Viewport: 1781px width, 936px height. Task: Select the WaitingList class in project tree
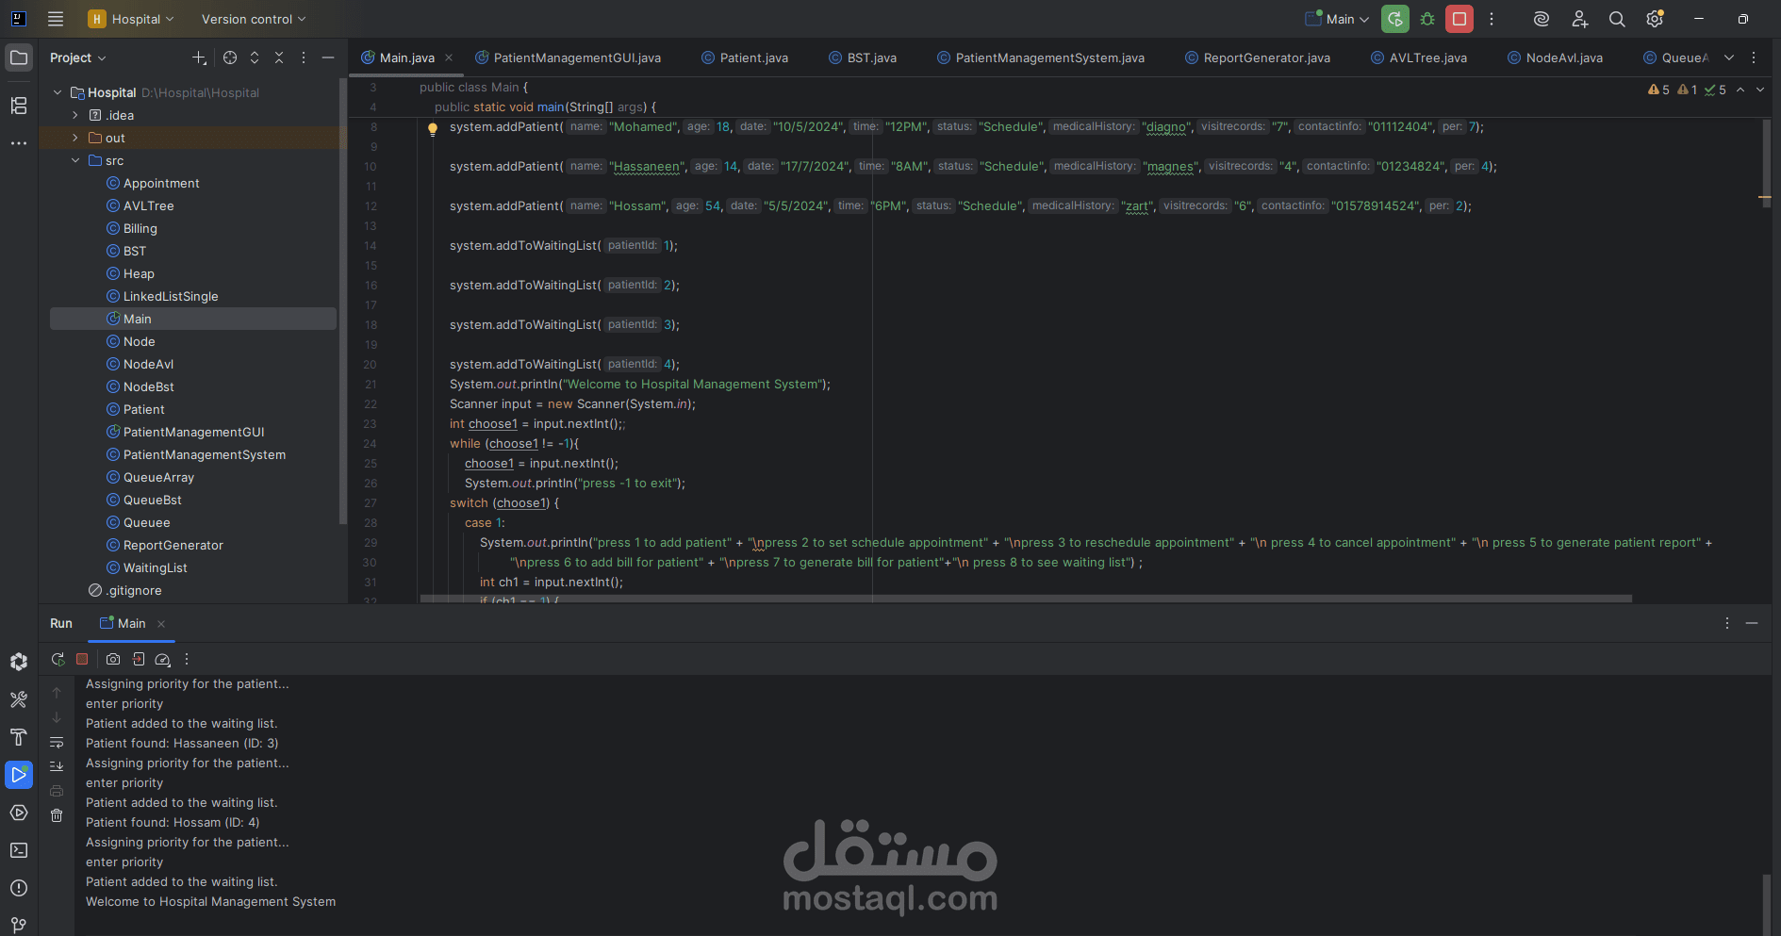pyautogui.click(x=156, y=567)
